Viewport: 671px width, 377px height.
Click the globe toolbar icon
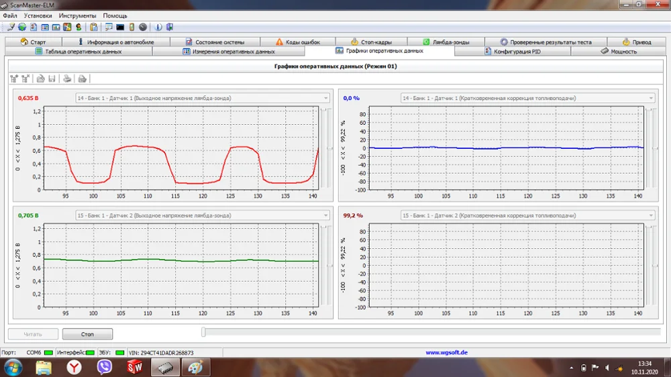22,27
